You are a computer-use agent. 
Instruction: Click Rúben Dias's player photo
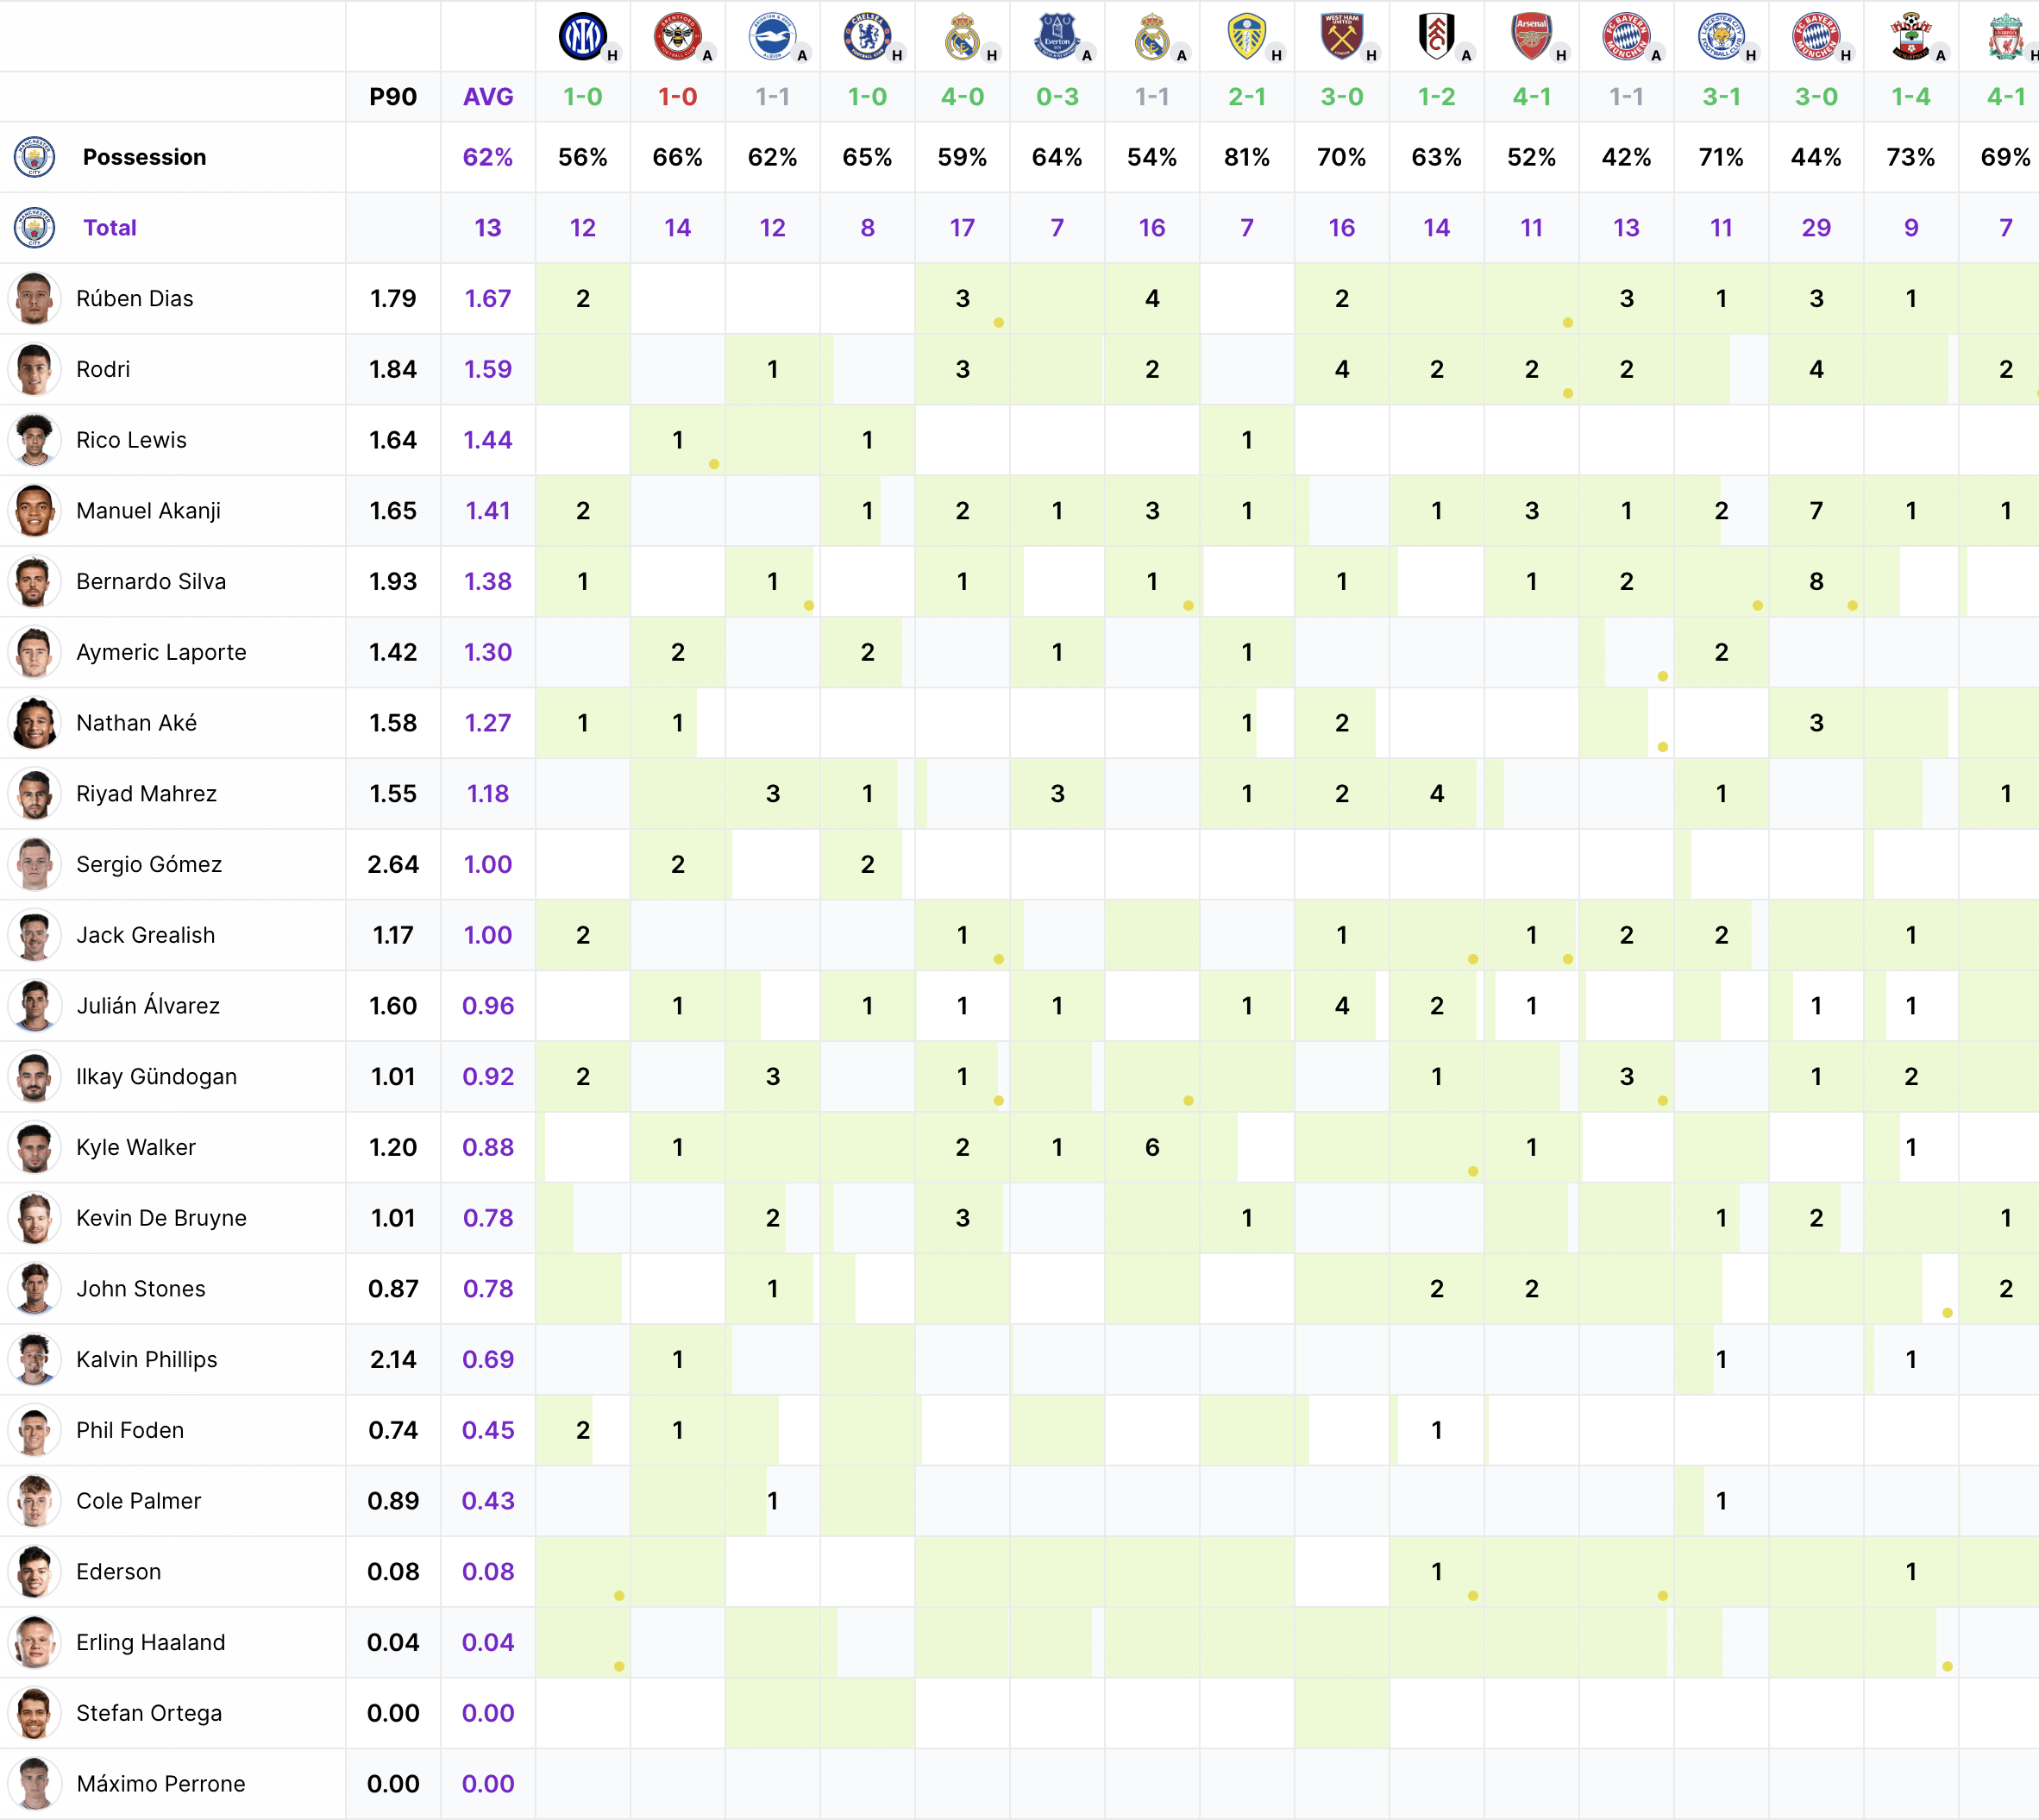[x=34, y=298]
